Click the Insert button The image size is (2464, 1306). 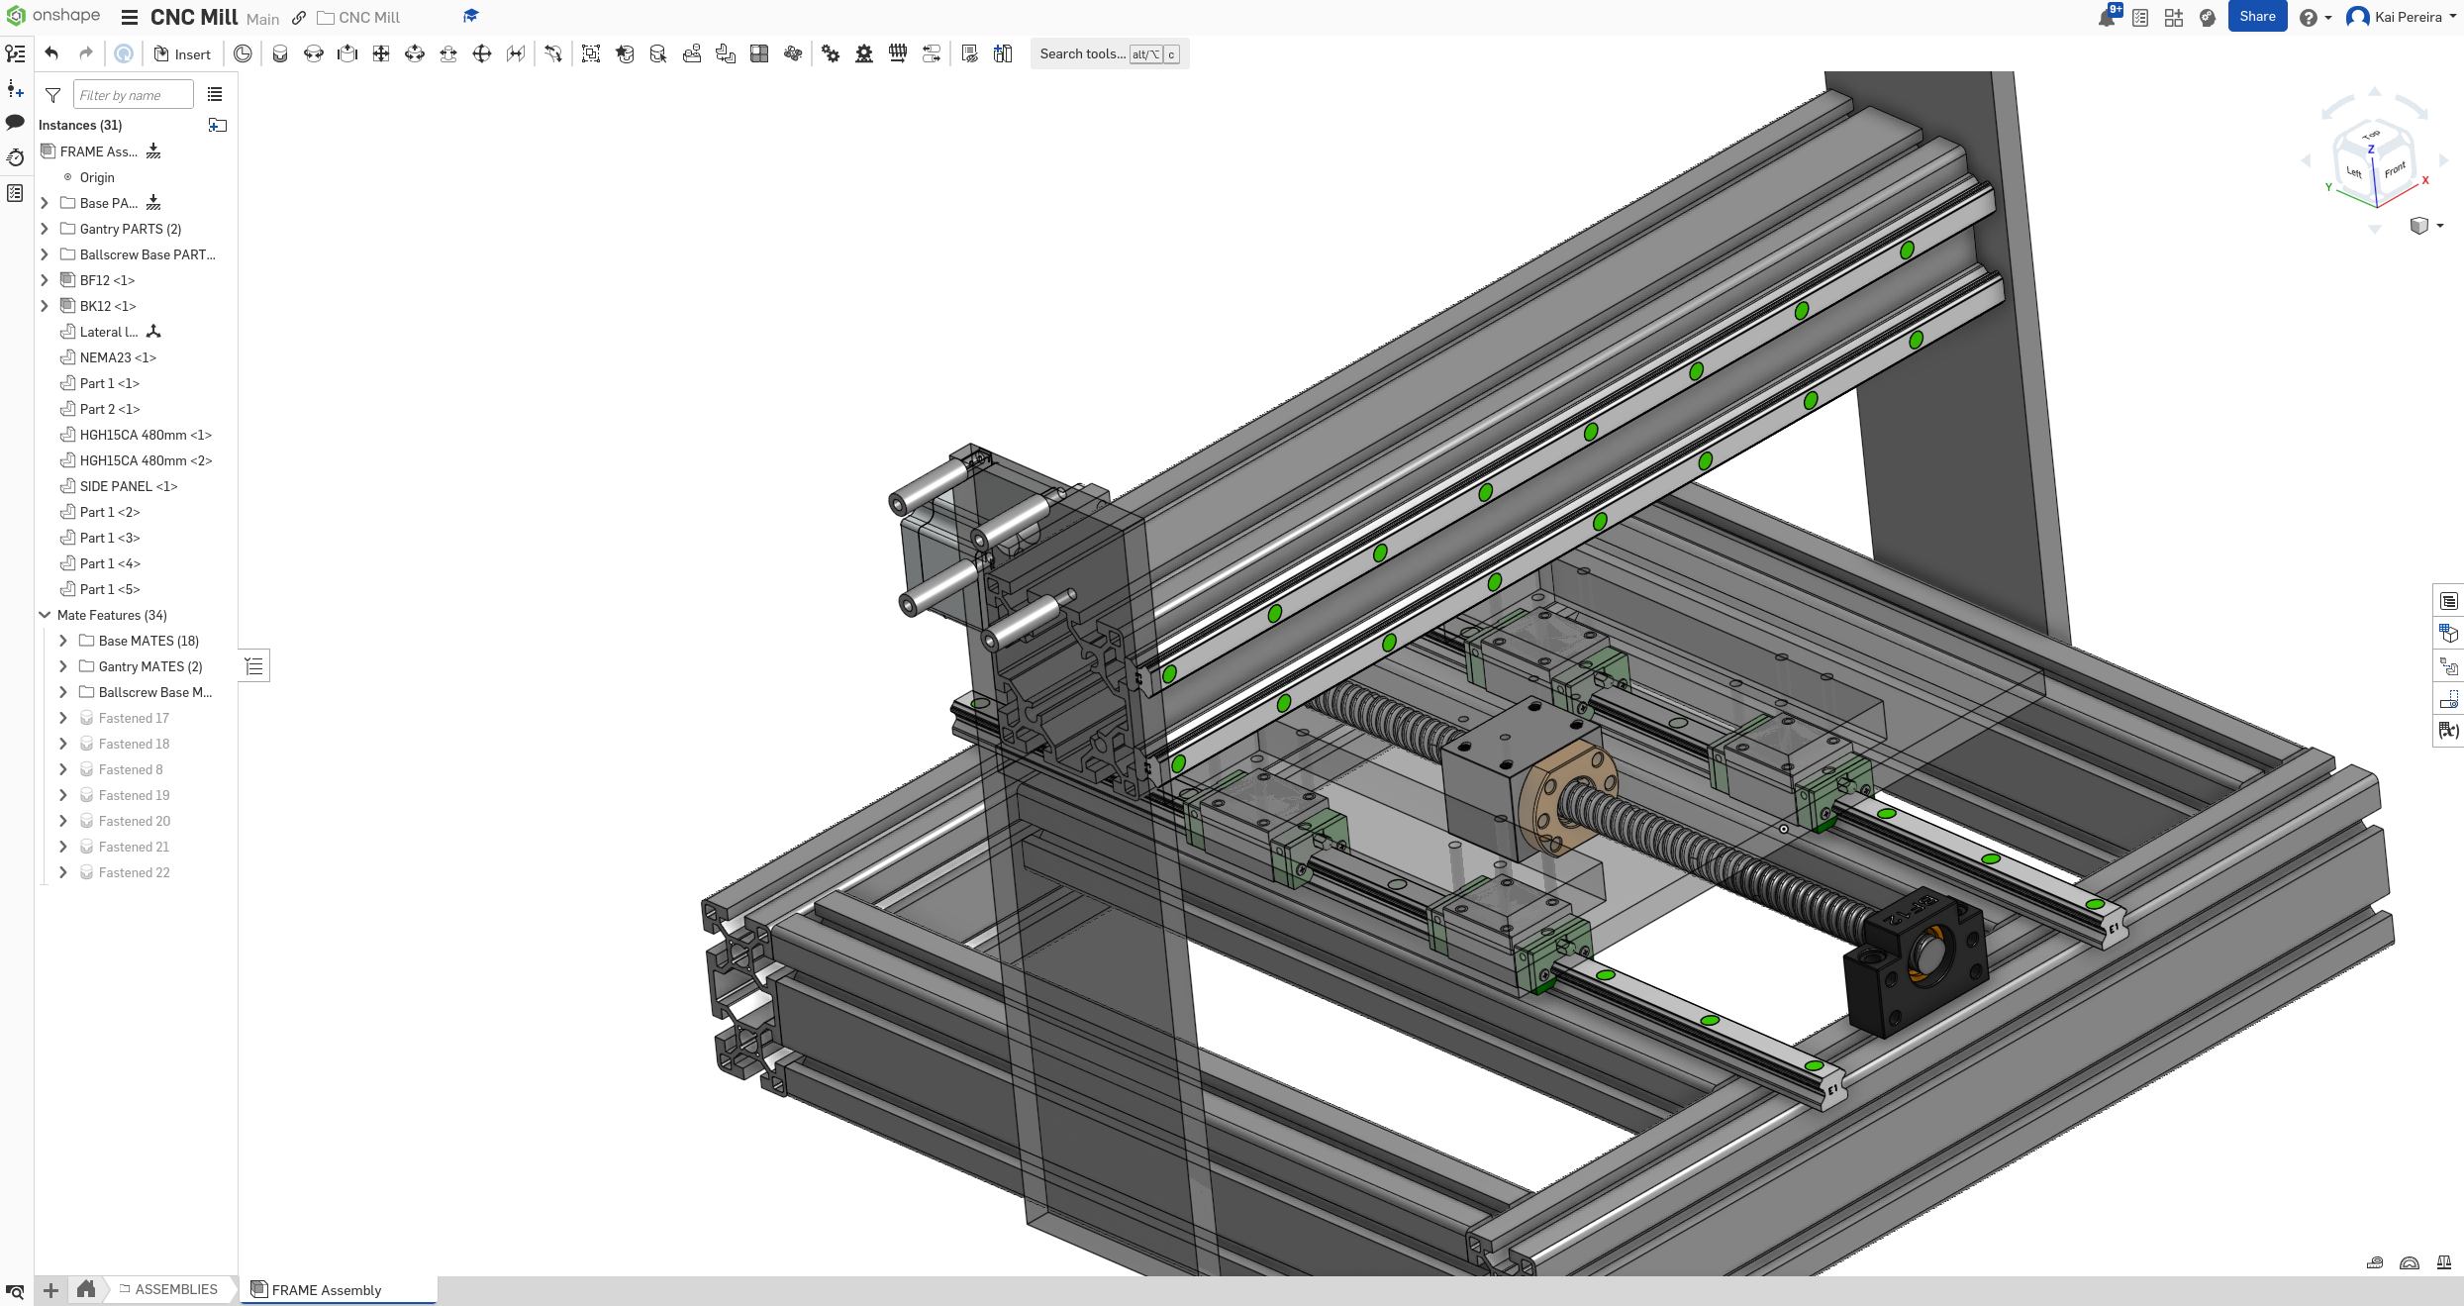click(182, 54)
